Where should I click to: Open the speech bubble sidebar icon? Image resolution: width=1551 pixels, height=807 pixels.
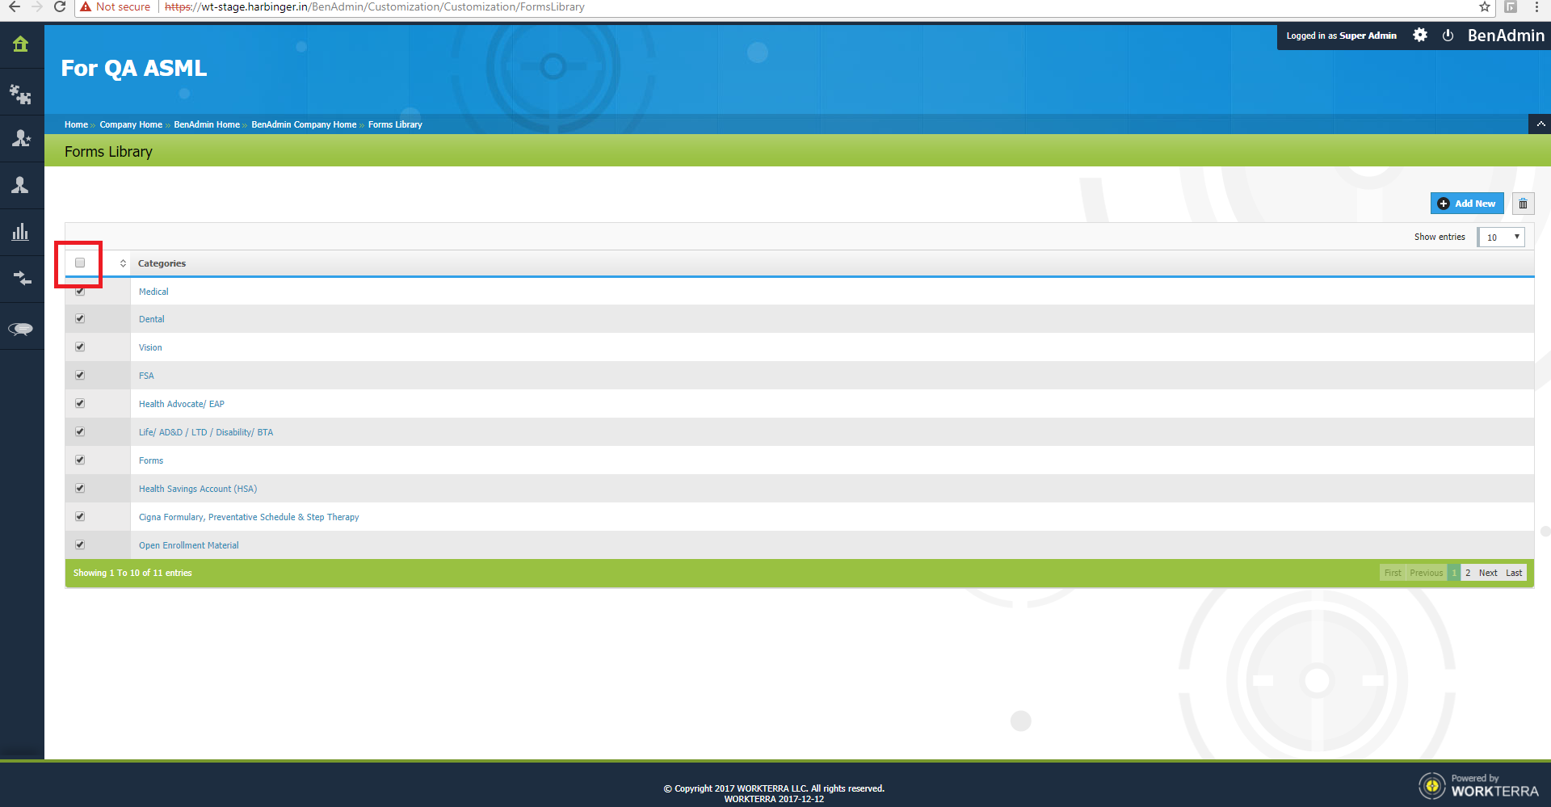[x=21, y=328]
